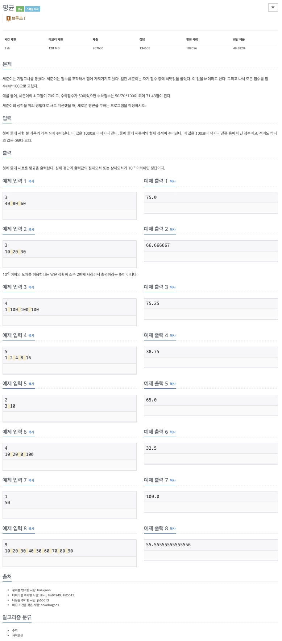Copy 예제 출력 8 sample answer

pyautogui.click(x=173, y=529)
